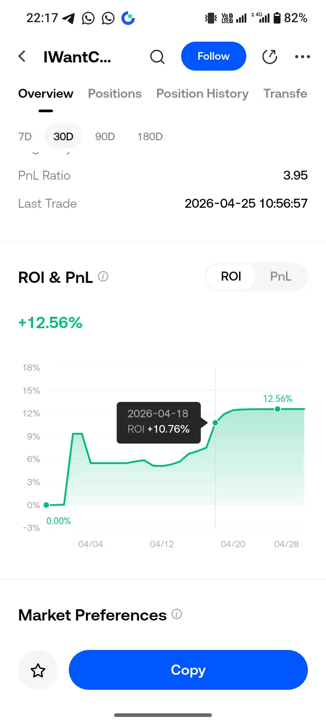326x726 pixels.
Task: Switch chart to ROI view
Action: click(231, 277)
